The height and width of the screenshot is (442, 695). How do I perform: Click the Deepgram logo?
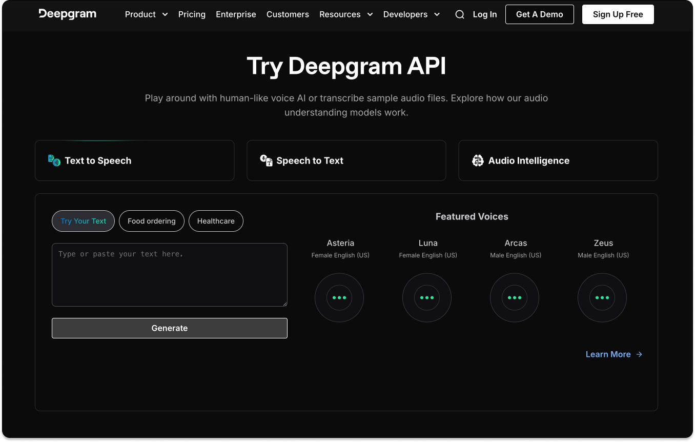pos(67,14)
